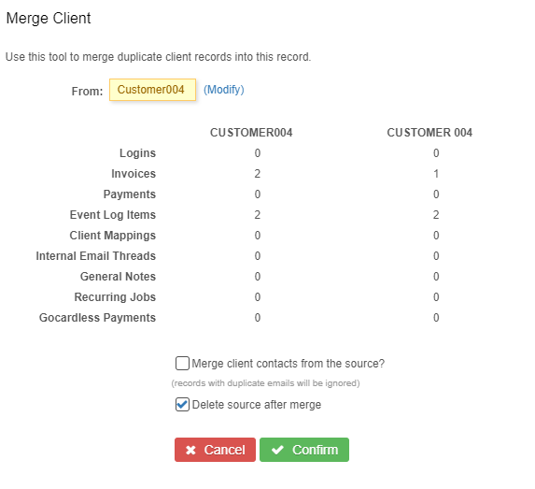Click Invoices count 2 under CUSTOMER004
The height and width of the screenshot is (489, 535).
click(x=258, y=174)
